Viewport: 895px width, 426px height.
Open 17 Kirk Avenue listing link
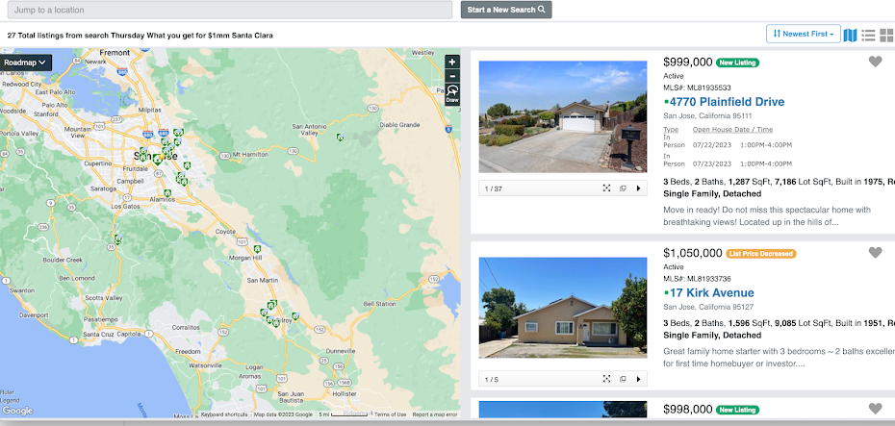click(x=712, y=293)
